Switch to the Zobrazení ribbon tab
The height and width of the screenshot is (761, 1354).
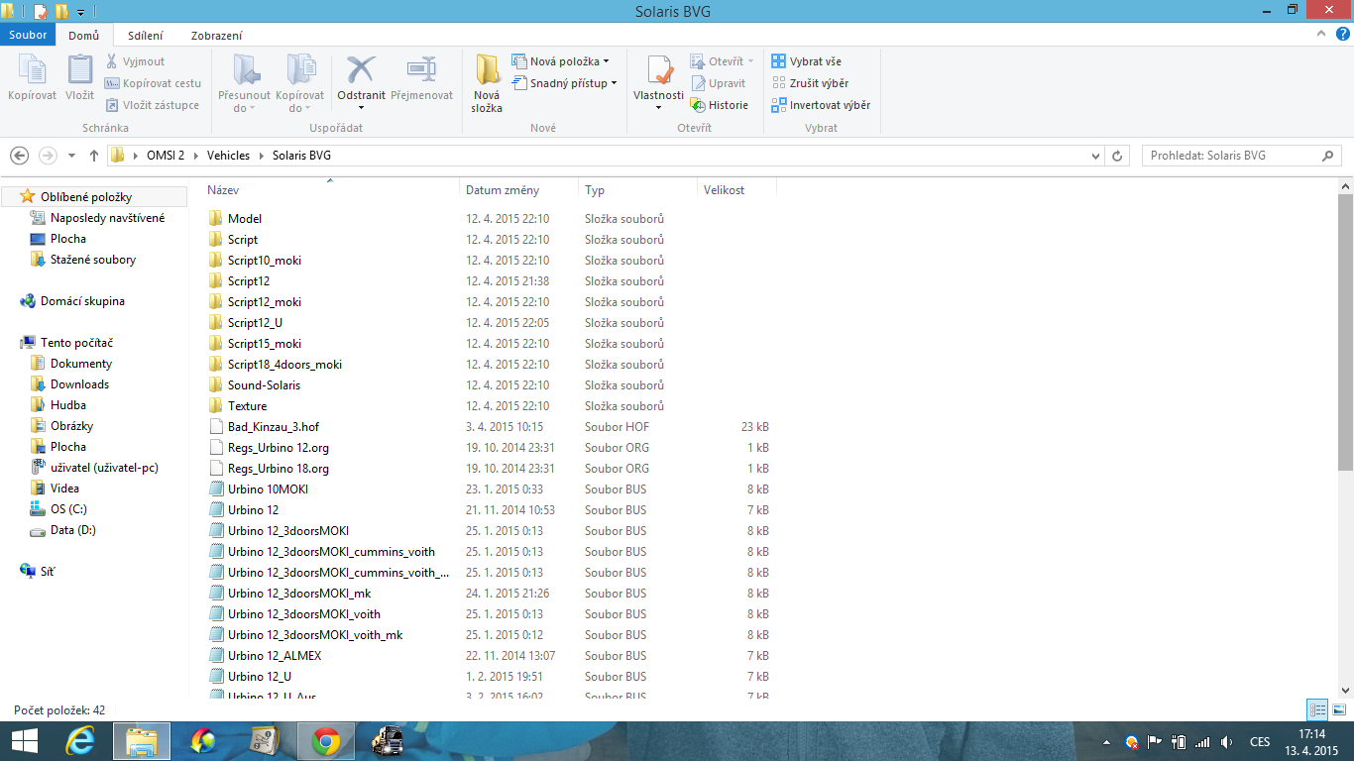(216, 35)
